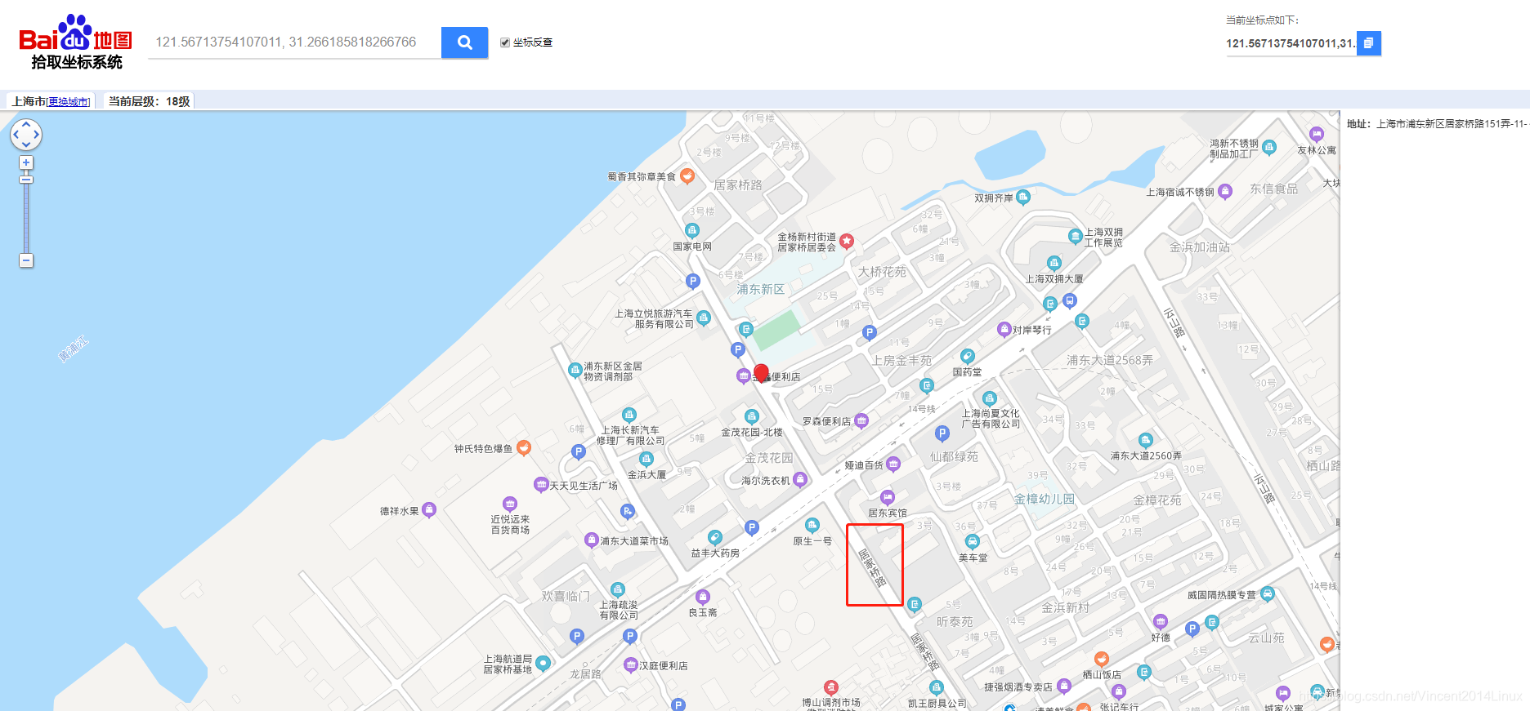Click the 栖山饭店 restaurant icon
The height and width of the screenshot is (711, 1530).
(x=1102, y=659)
